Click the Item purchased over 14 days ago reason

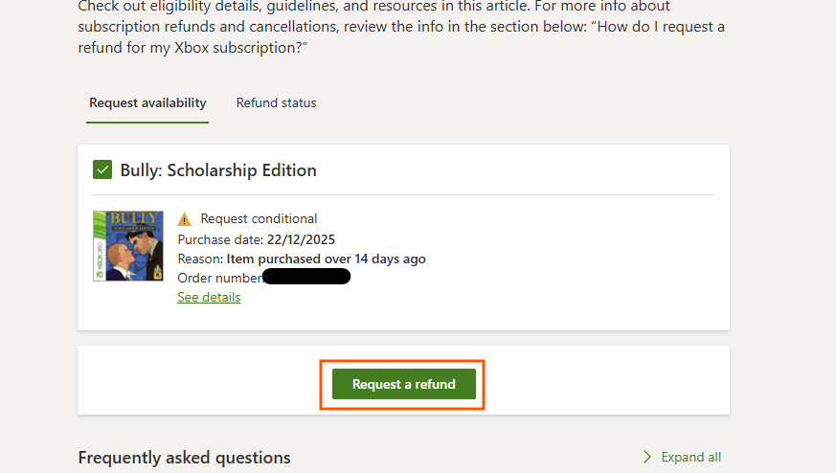click(x=326, y=259)
